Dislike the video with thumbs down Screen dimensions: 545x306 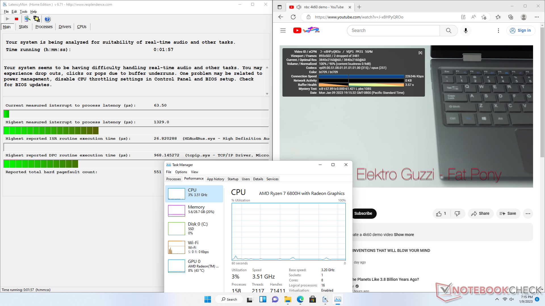pyautogui.click(x=457, y=214)
